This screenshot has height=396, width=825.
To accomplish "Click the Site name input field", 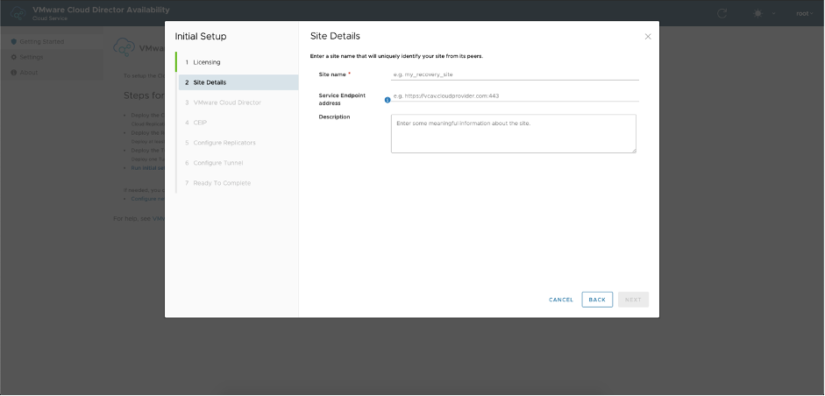I will 515,74.
